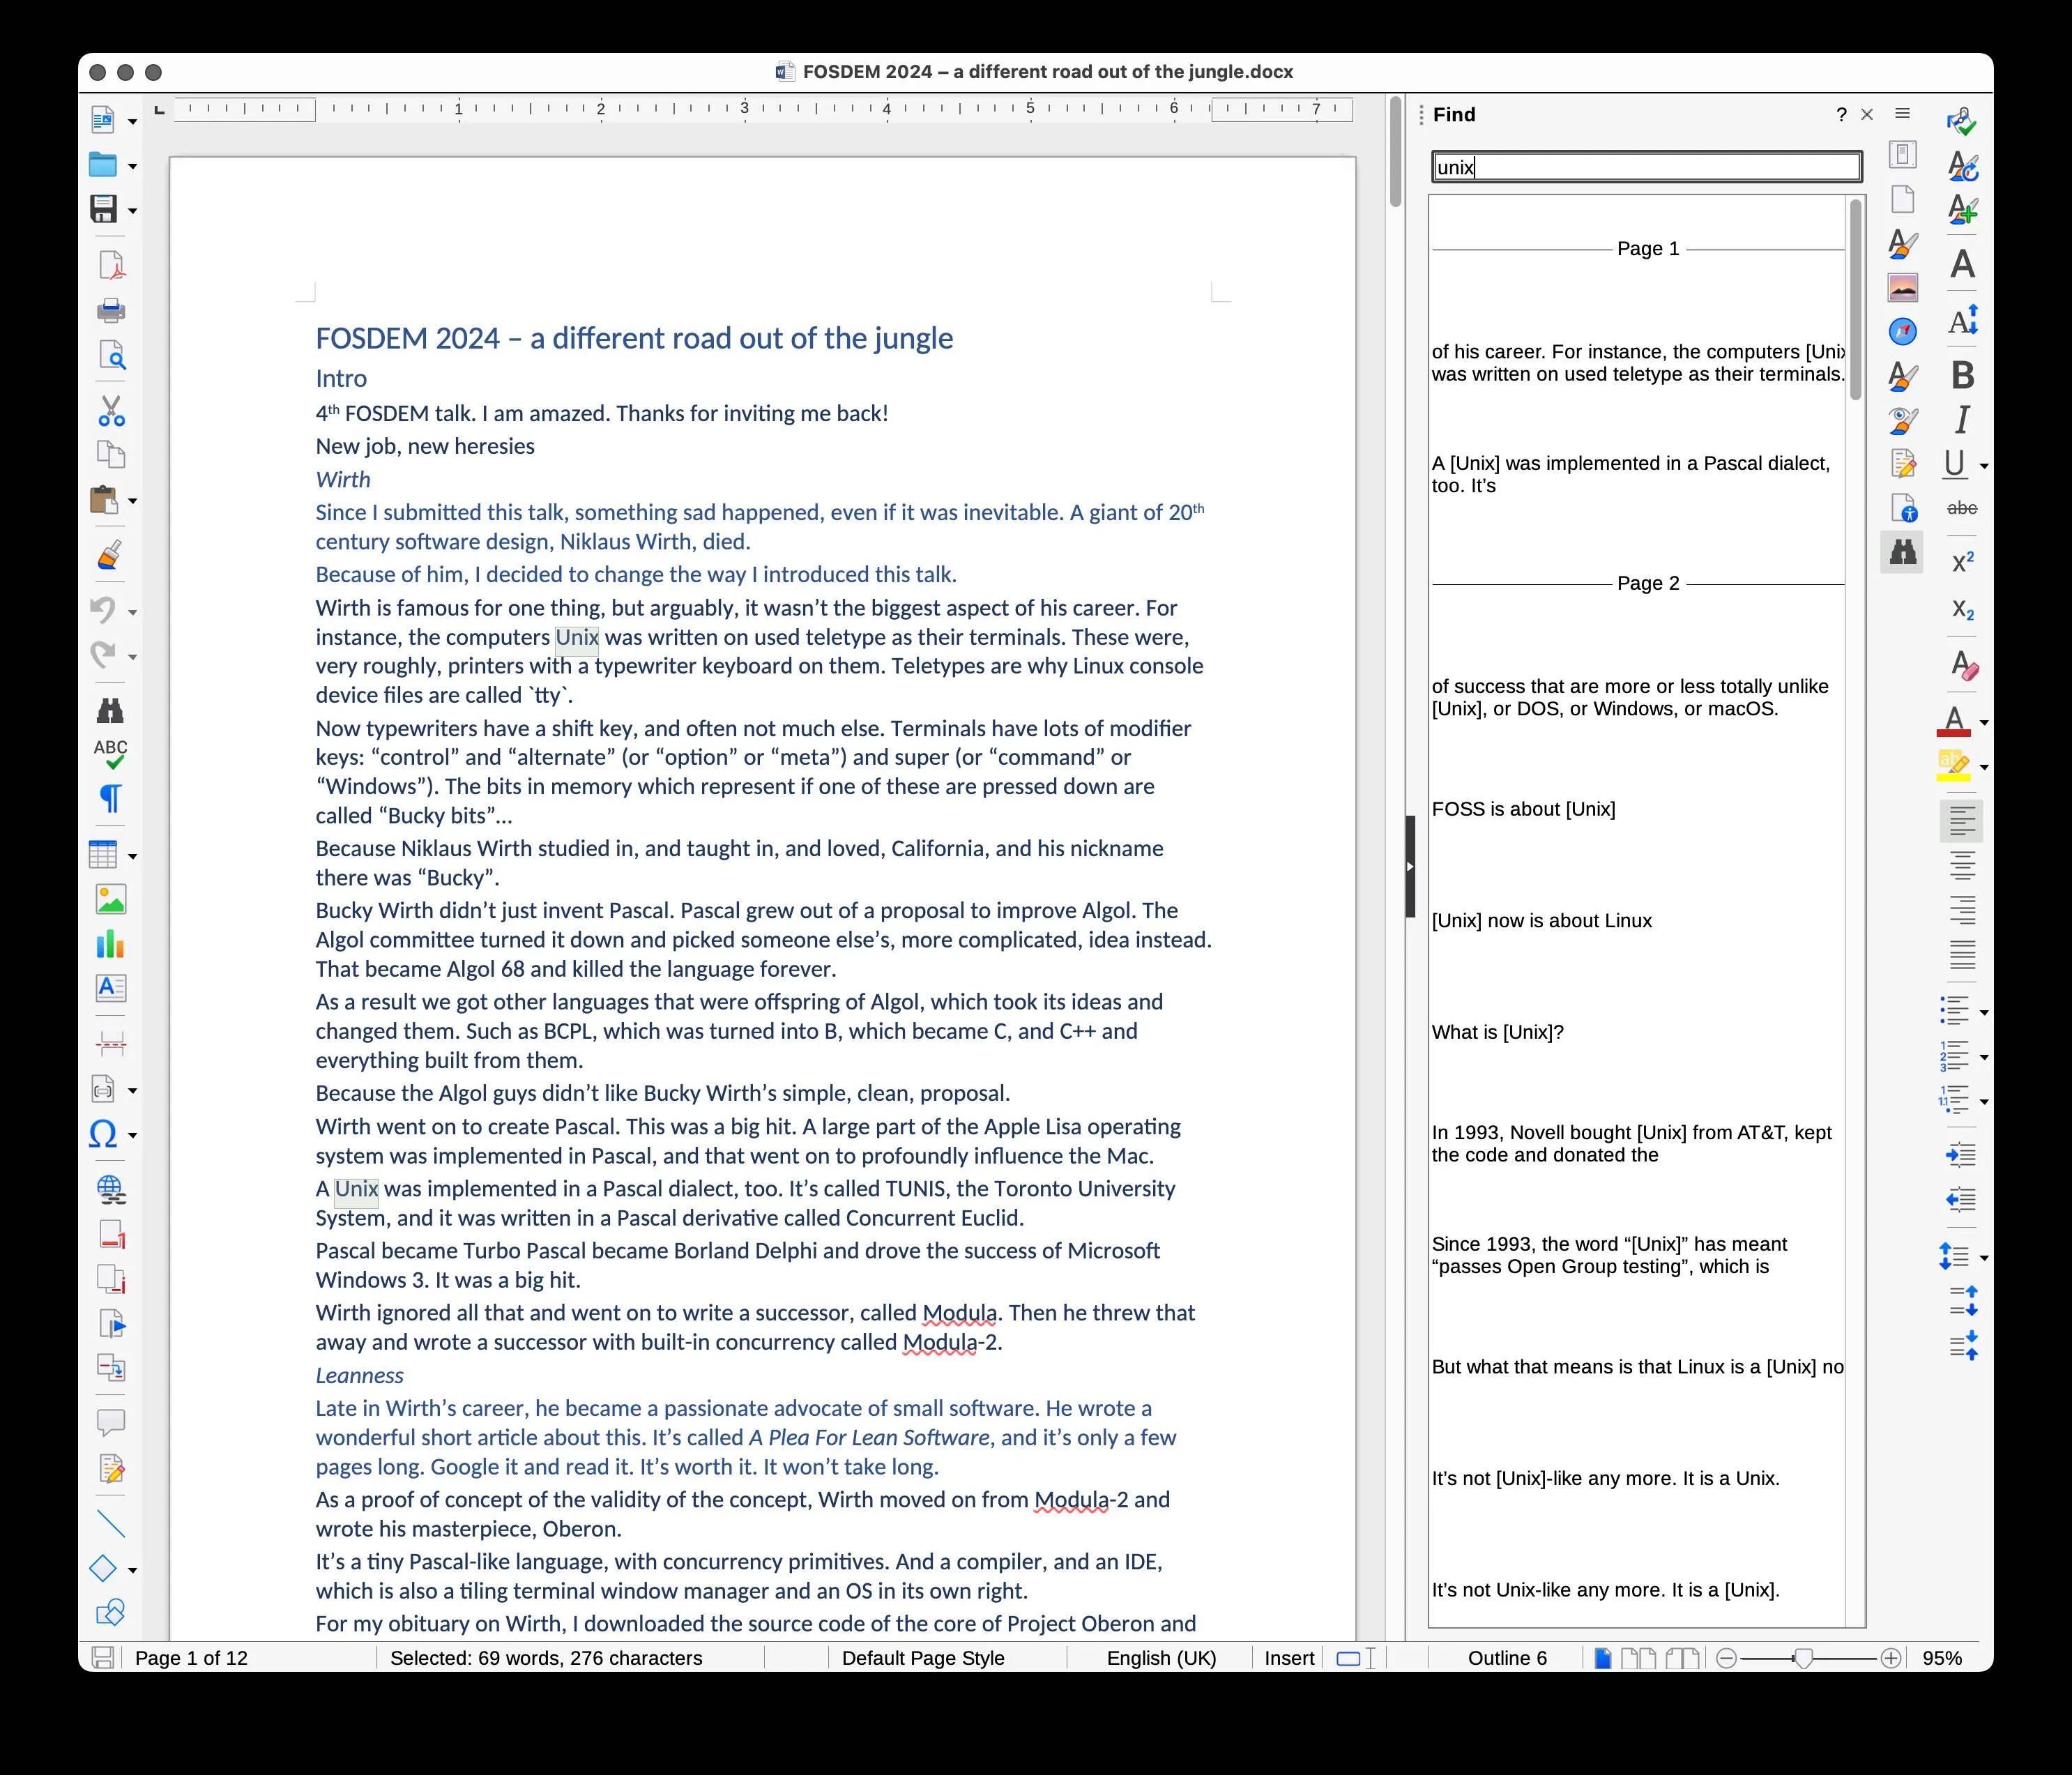2072x1775 pixels.
Task: Toggle Italic formatting in right toolbar
Action: click(1962, 420)
